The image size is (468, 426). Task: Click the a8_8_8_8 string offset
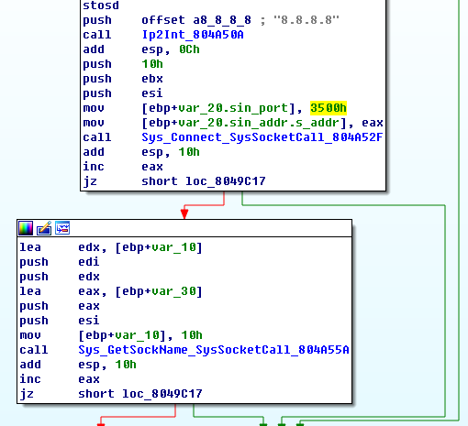[x=222, y=20]
